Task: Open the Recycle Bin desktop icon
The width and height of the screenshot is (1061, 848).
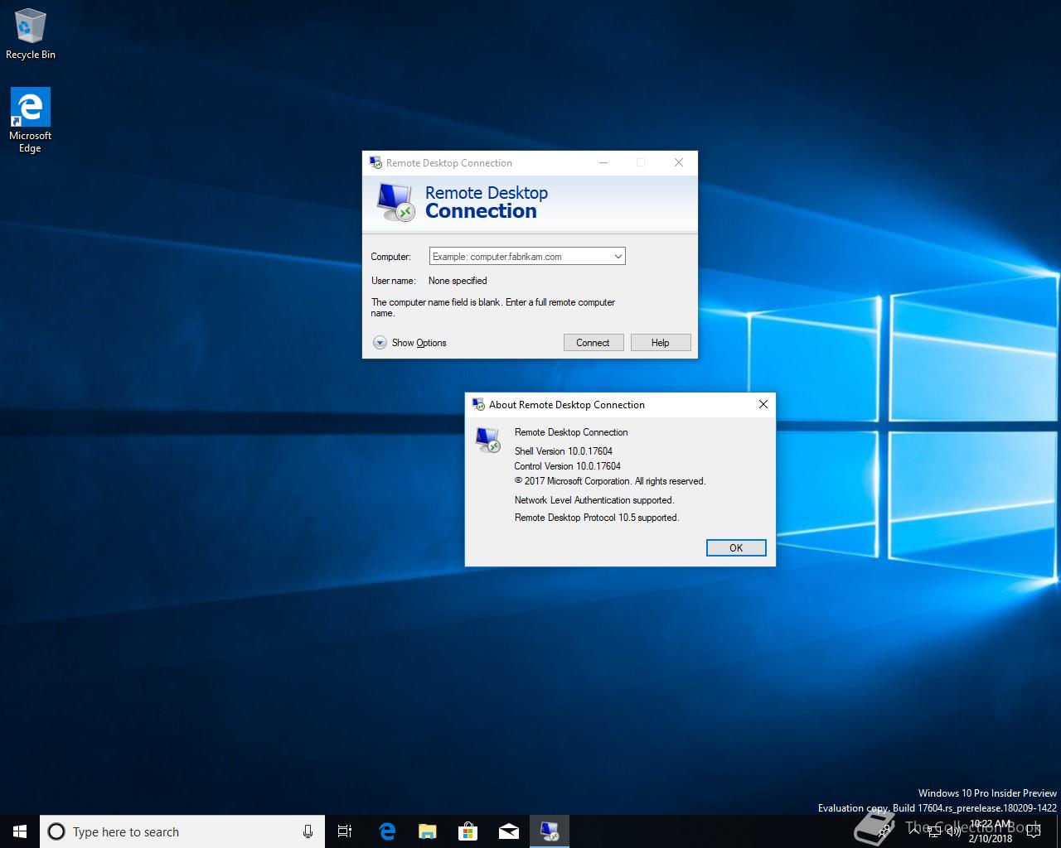Action: [30, 35]
